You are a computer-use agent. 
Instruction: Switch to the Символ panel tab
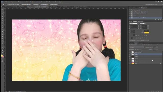click(x=135, y=21)
